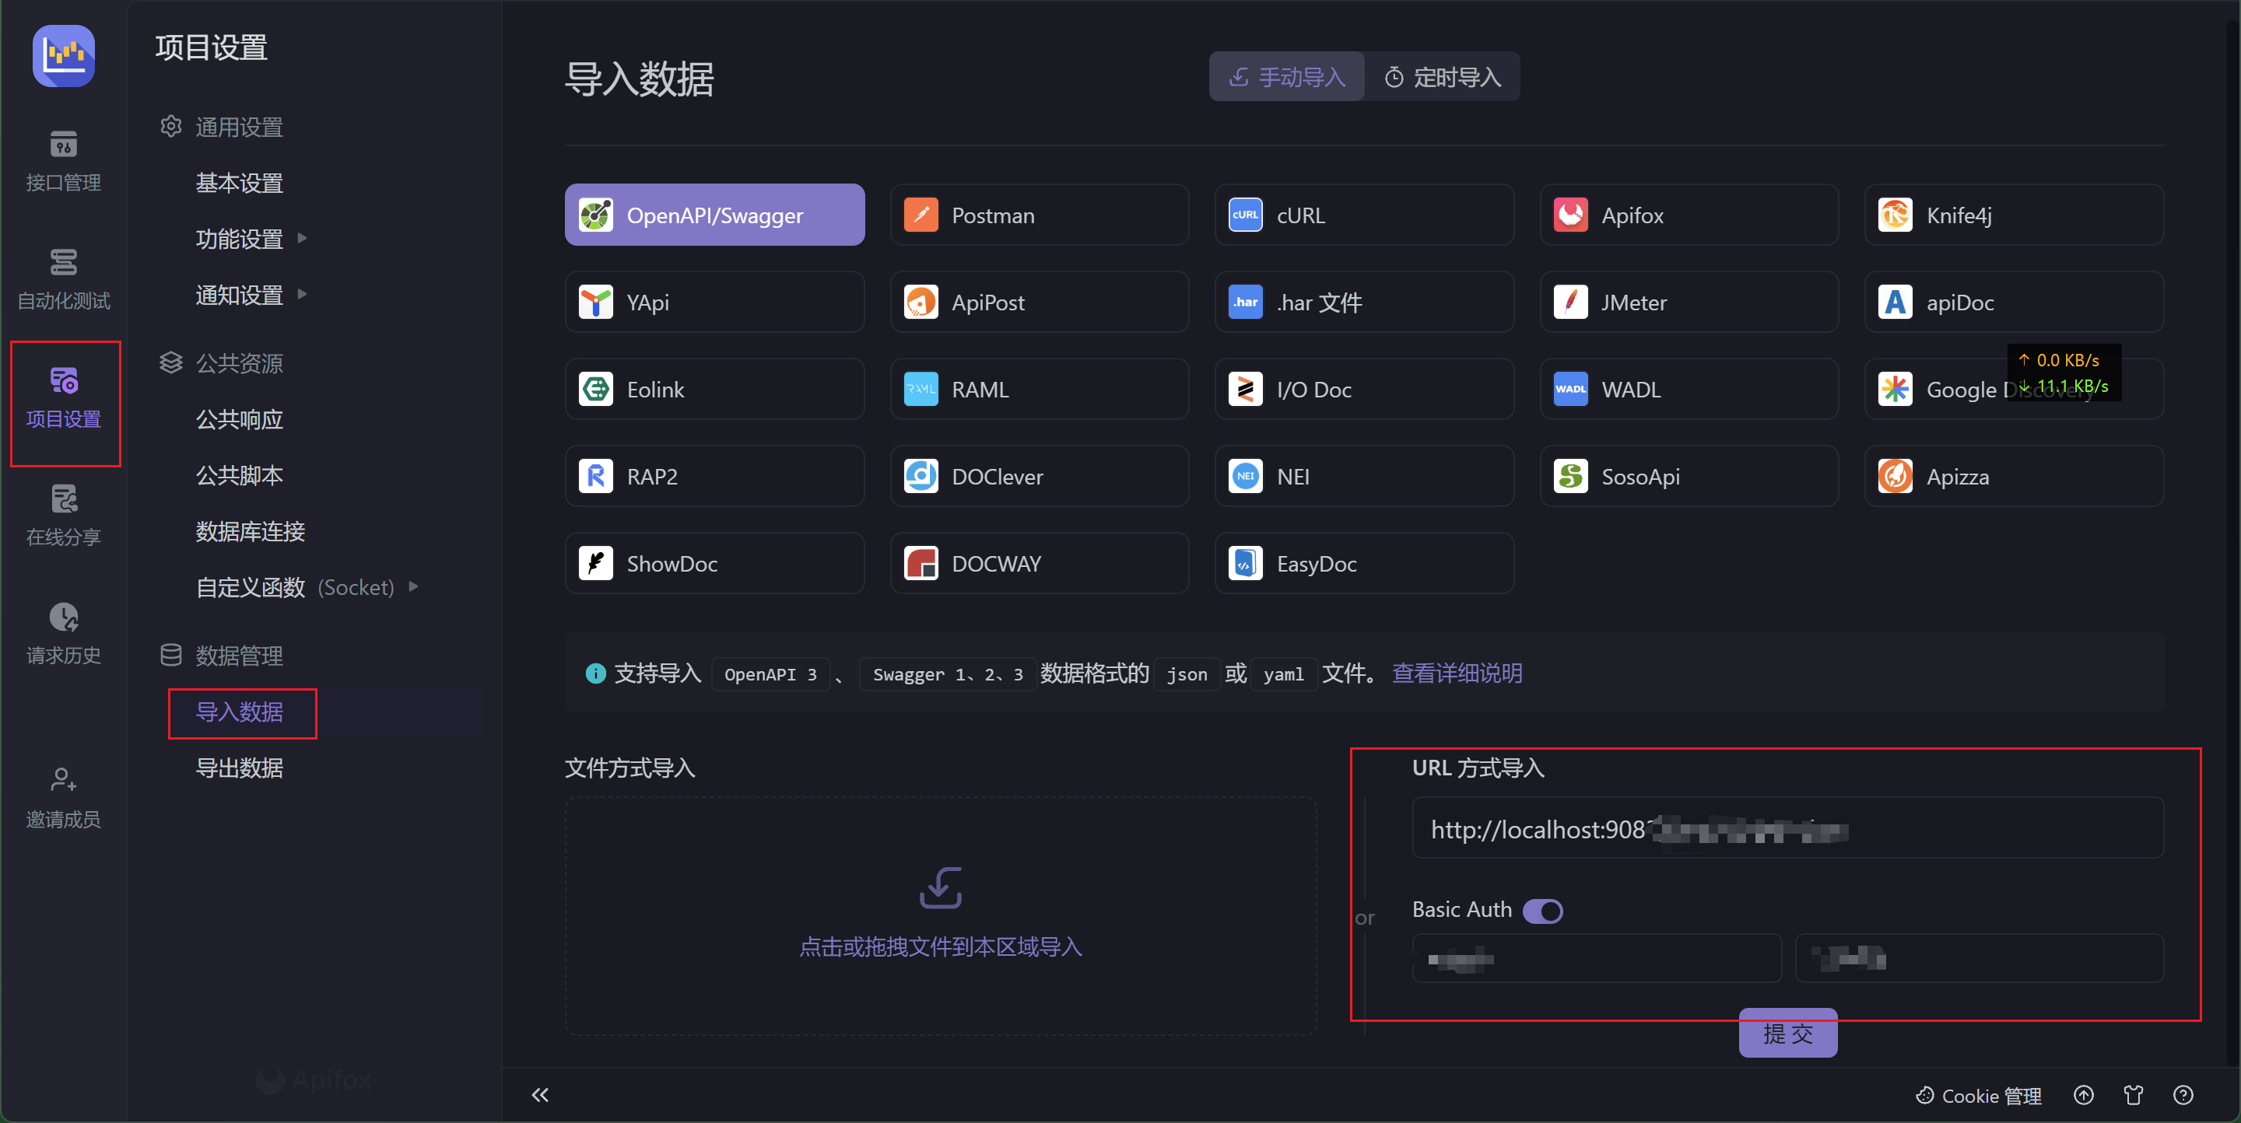Choose RAML import format
This screenshot has width=2241, height=1123.
1040,389
